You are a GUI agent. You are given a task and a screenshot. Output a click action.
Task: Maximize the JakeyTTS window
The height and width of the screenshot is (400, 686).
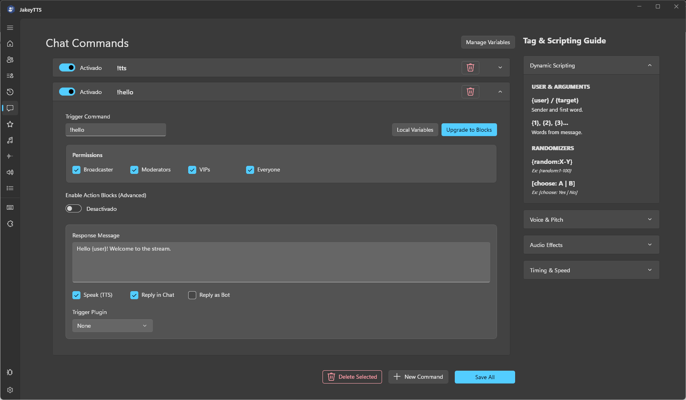point(658,6)
